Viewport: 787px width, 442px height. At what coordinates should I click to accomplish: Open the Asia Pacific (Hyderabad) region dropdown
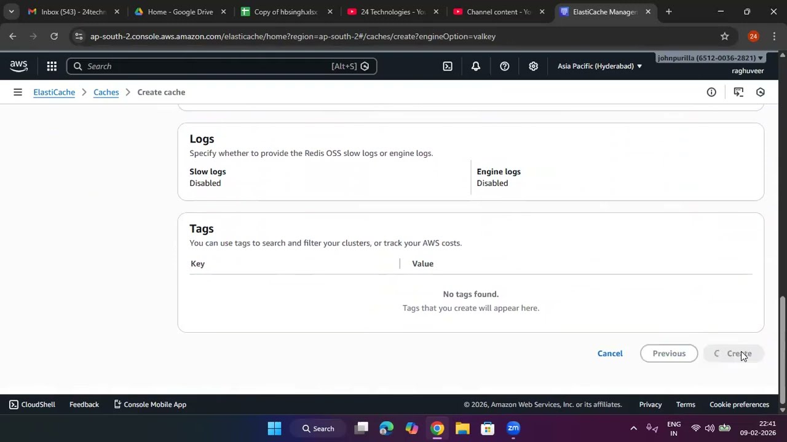click(x=599, y=66)
